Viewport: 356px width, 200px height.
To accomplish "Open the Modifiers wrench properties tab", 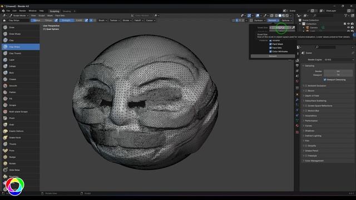I will coord(297,100).
